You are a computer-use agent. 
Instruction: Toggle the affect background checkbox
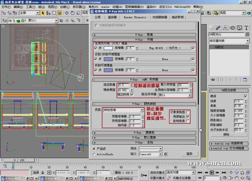[x=188, y=121]
